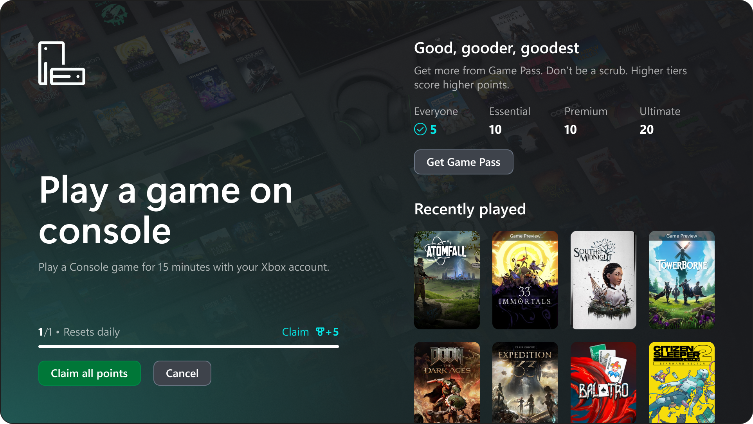Open the Atomfall game tile

(447, 280)
